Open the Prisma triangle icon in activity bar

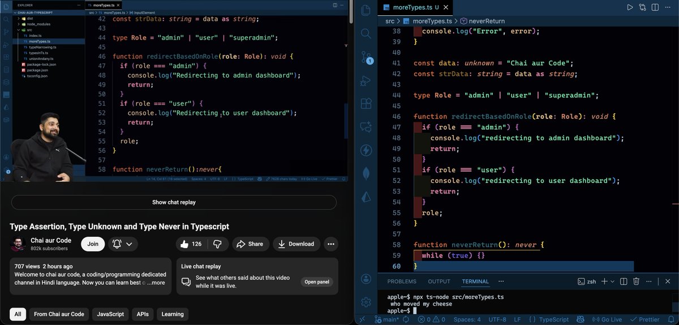(x=366, y=196)
